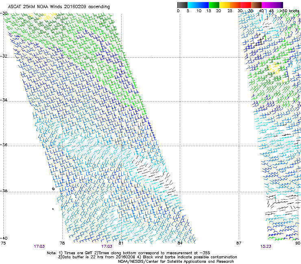The height and width of the screenshot is (264, 301).
Task: Click the latitude label '-40'
Action: coord(4,238)
